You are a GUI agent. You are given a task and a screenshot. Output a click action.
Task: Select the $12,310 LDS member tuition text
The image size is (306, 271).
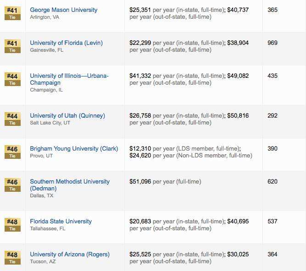pyautogui.click(x=185, y=148)
